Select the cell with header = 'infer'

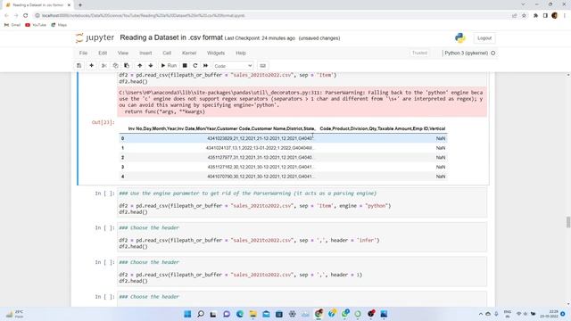[x=302, y=237]
